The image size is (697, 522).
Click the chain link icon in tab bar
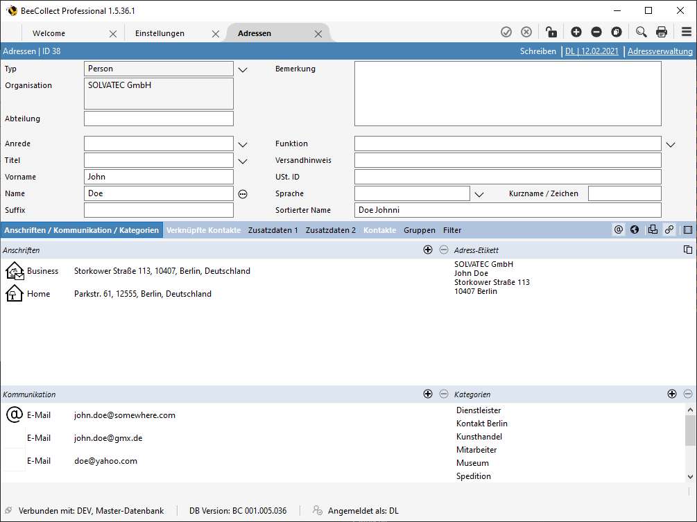[x=669, y=230]
